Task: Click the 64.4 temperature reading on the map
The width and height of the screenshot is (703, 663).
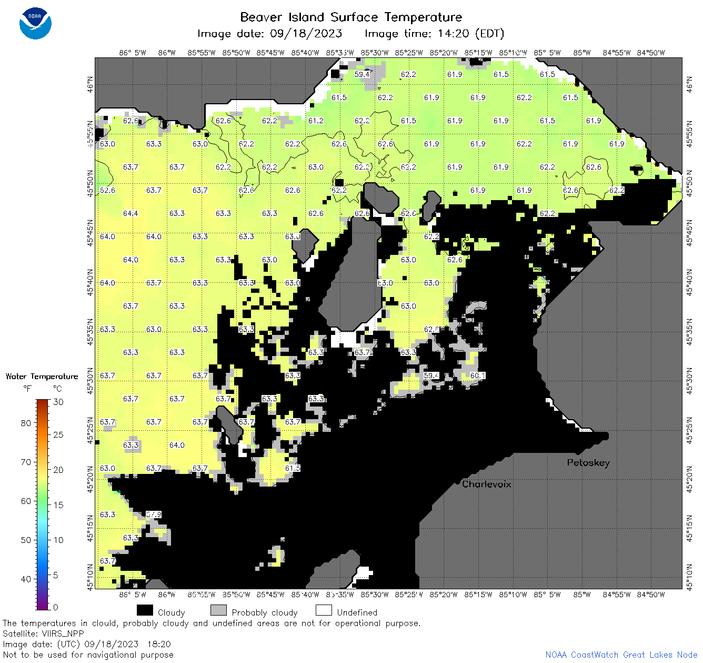Action: 130,213
